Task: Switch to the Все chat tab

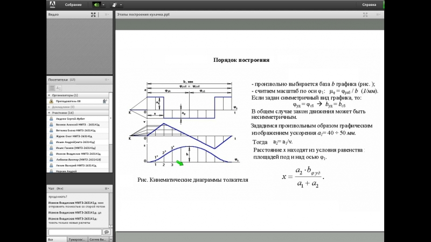Action: 57,239
